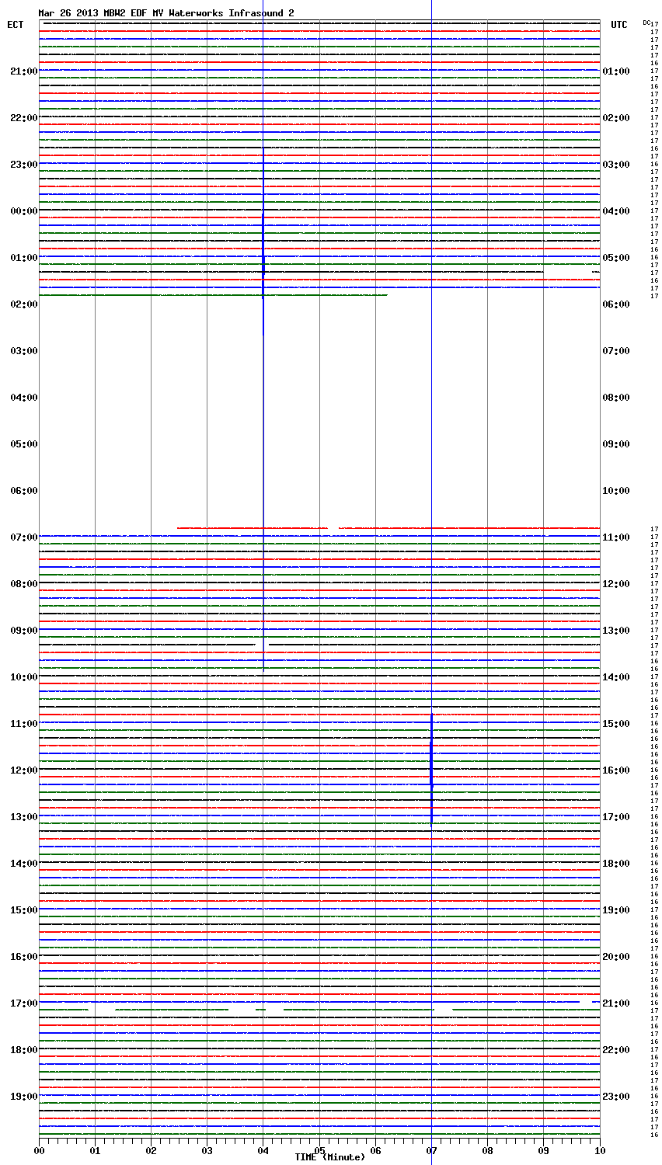Image resolution: width=662 pixels, height=1165 pixels.
Task: Select the 19:00 label on ECT axis
Action: coord(23,1097)
